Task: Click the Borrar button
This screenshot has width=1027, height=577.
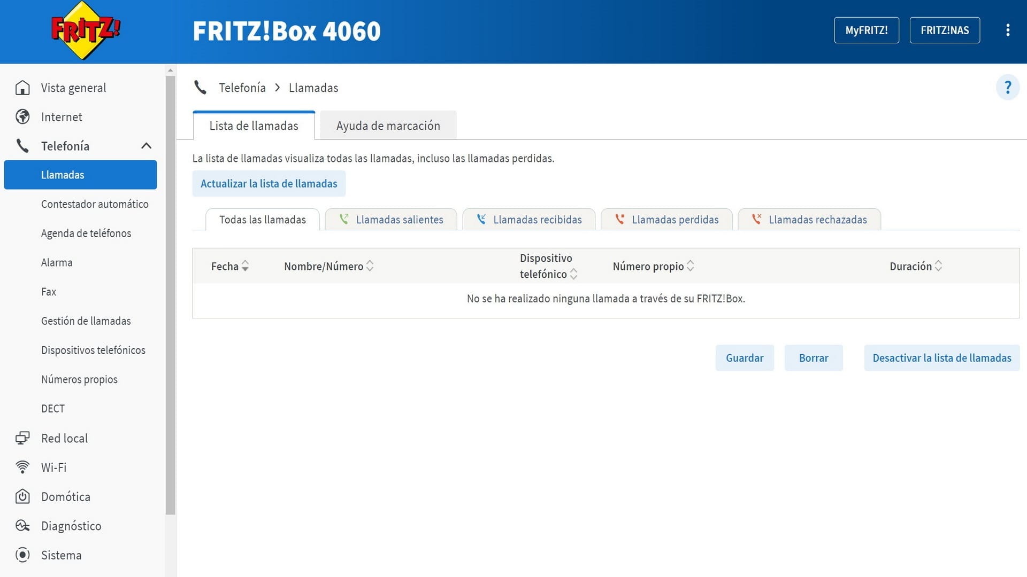Action: (814, 358)
